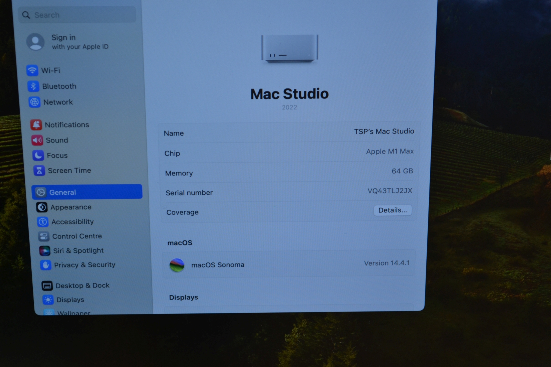The height and width of the screenshot is (367, 551).
Task: Click the macOS Sonoma swirl icon
Action: (x=178, y=265)
